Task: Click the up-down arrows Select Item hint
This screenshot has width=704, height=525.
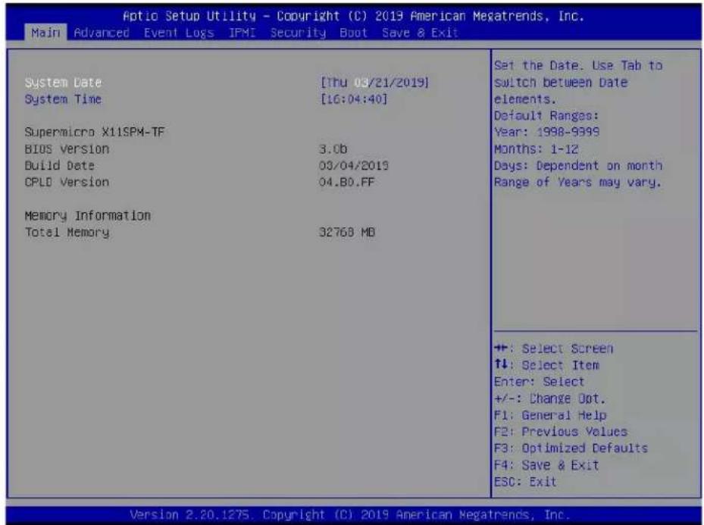Action: tap(546, 365)
